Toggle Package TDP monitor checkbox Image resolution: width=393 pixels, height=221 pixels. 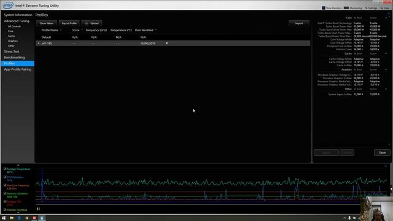point(5,201)
